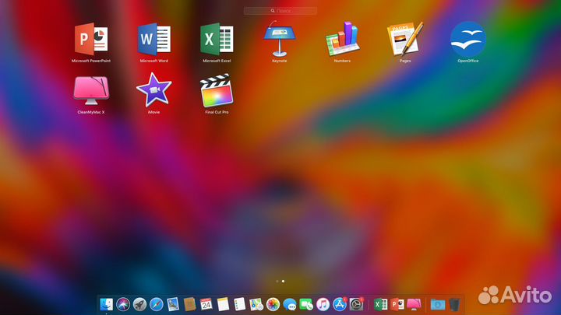This screenshot has height=315, width=561.
Task: Launch Final Cut Pro
Action: click(217, 90)
